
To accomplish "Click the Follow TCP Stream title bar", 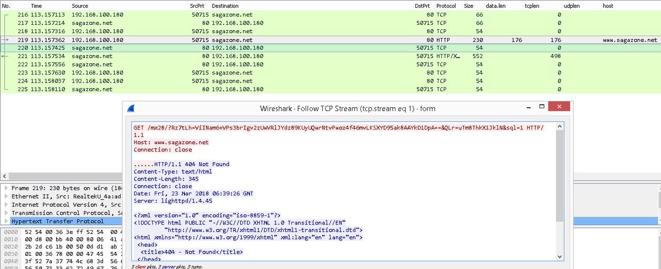I will pyautogui.click(x=347, y=108).
